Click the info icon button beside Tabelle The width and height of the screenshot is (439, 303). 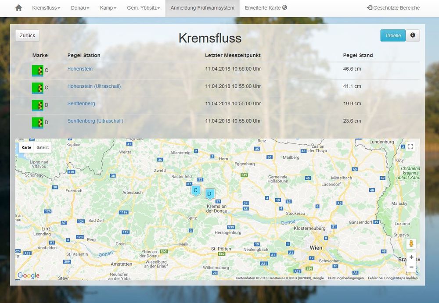[413, 36]
